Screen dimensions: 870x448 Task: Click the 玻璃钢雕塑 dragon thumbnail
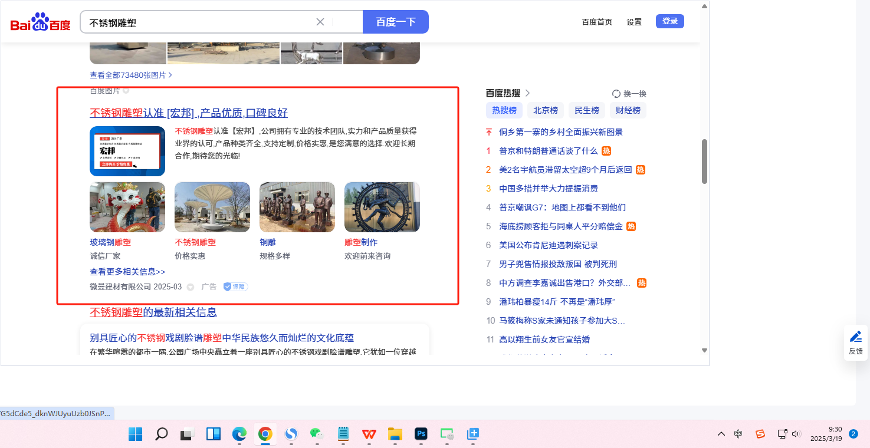127,207
